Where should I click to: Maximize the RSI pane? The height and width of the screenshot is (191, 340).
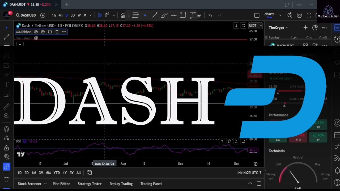[243, 141]
